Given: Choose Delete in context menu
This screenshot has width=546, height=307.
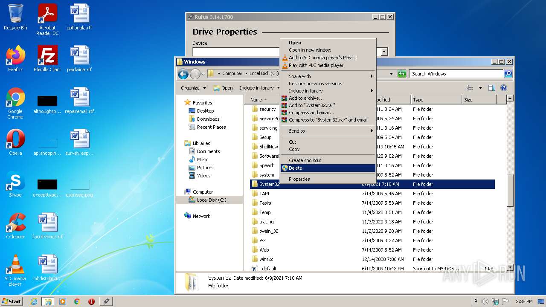Looking at the screenshot, I should 328,168.
